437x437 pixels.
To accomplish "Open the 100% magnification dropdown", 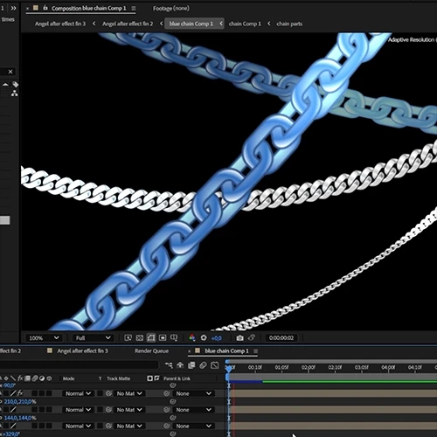I will 44,338.
